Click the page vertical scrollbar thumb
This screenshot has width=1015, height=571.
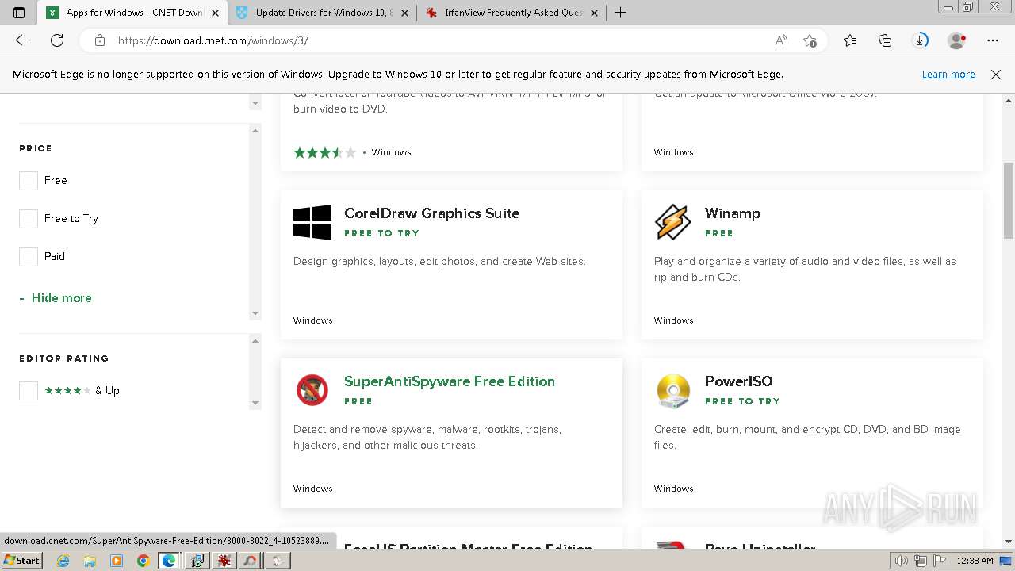[1009, 201]
